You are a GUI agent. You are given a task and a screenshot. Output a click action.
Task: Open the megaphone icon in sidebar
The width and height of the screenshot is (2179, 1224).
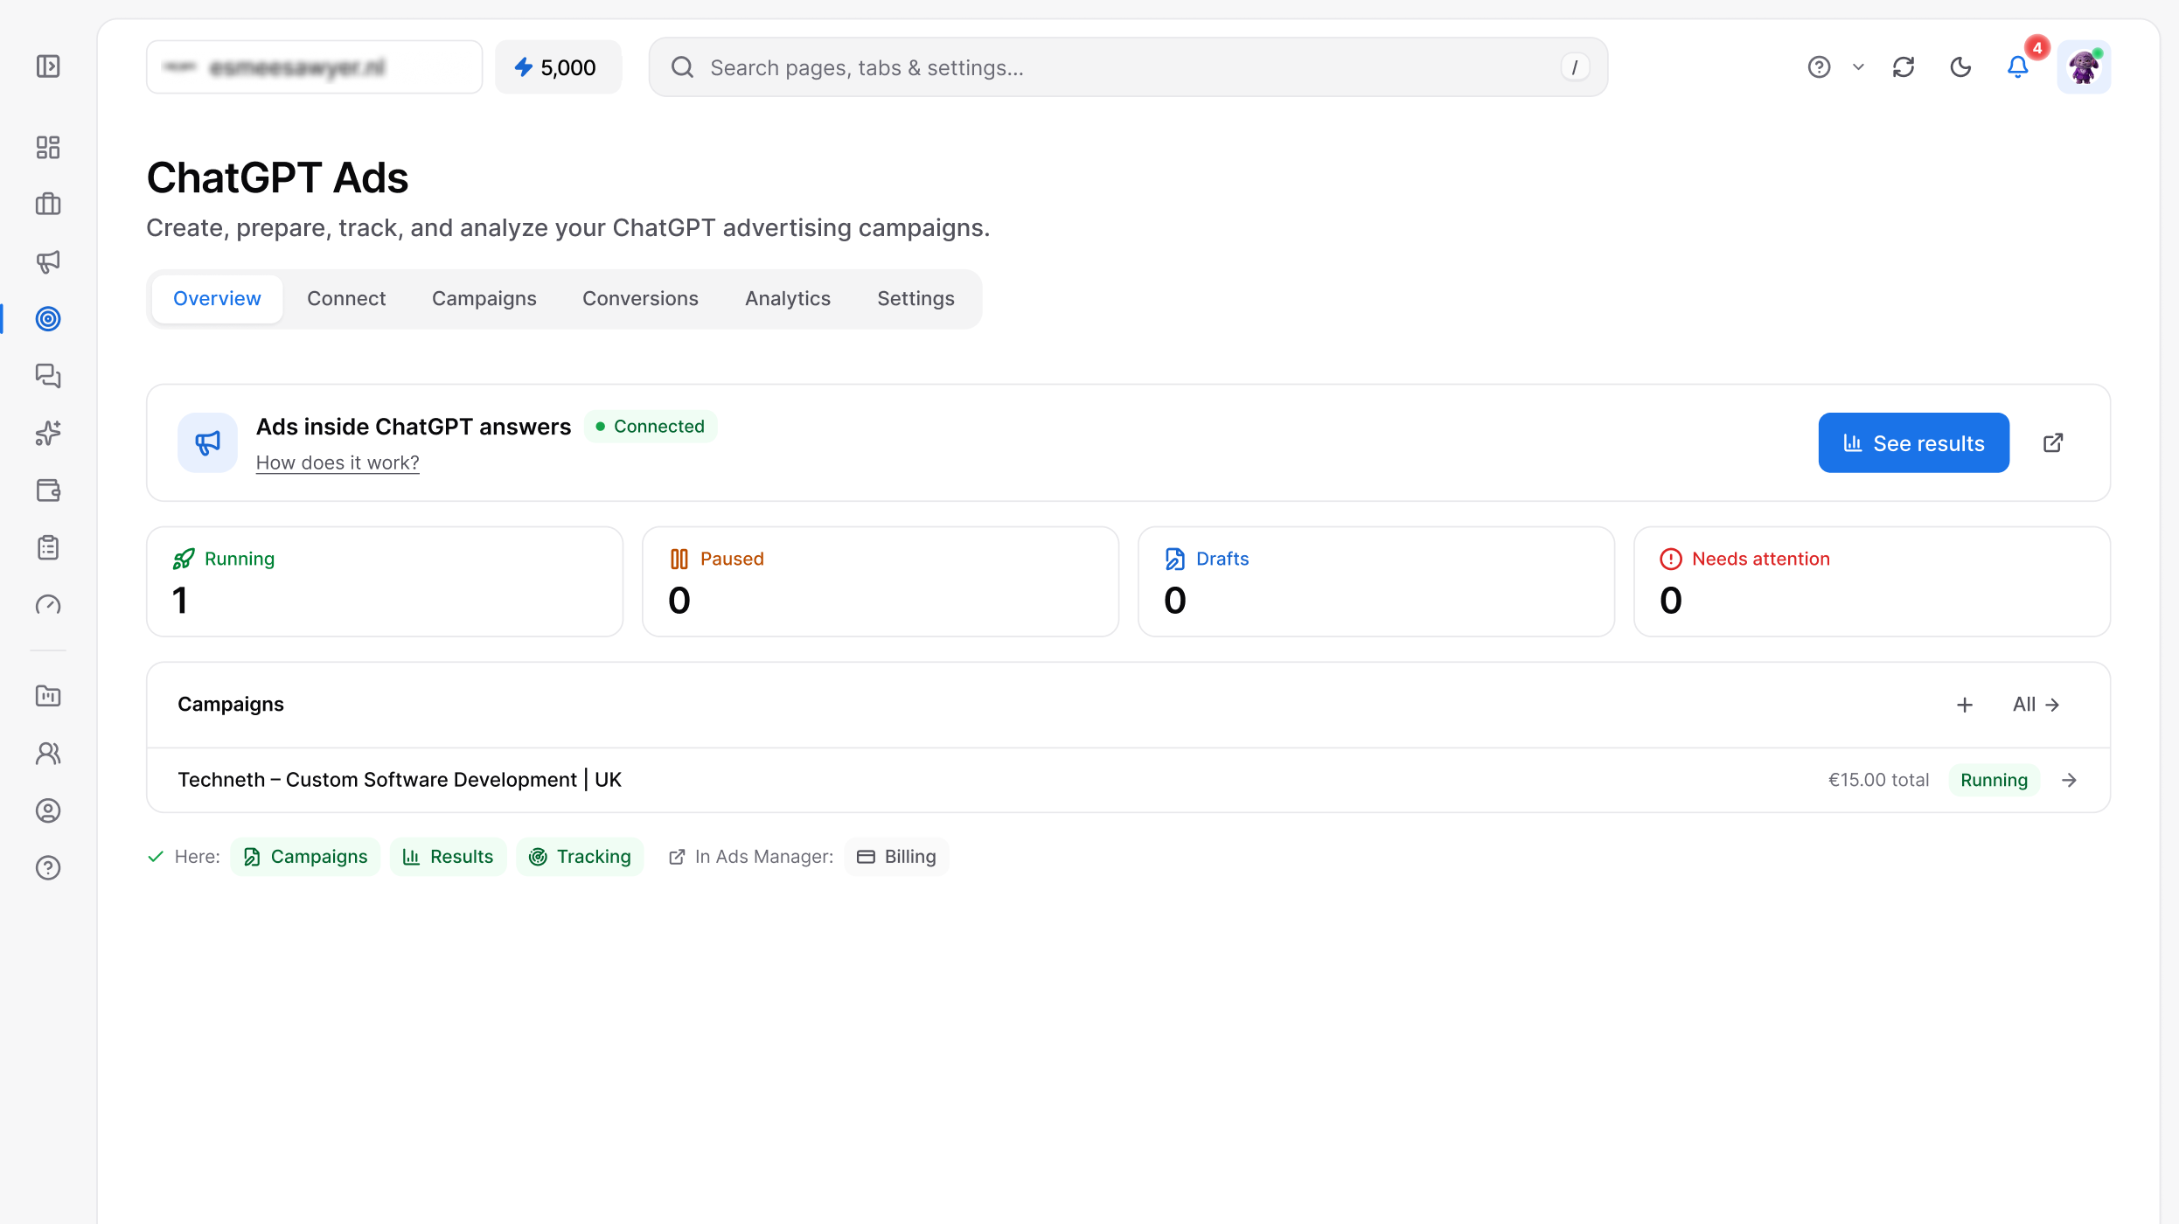click(x=48, y=261)
